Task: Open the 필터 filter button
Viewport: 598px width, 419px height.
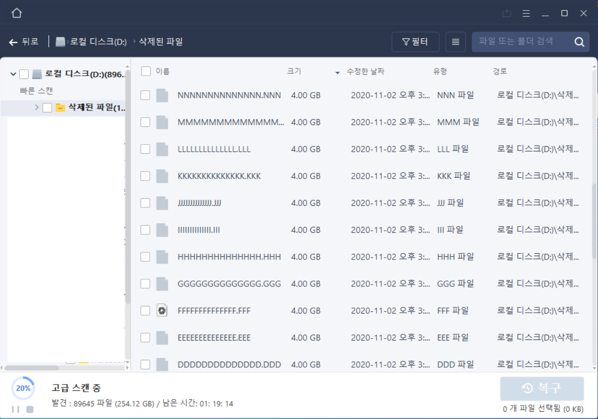Action: tap(415, 42)
